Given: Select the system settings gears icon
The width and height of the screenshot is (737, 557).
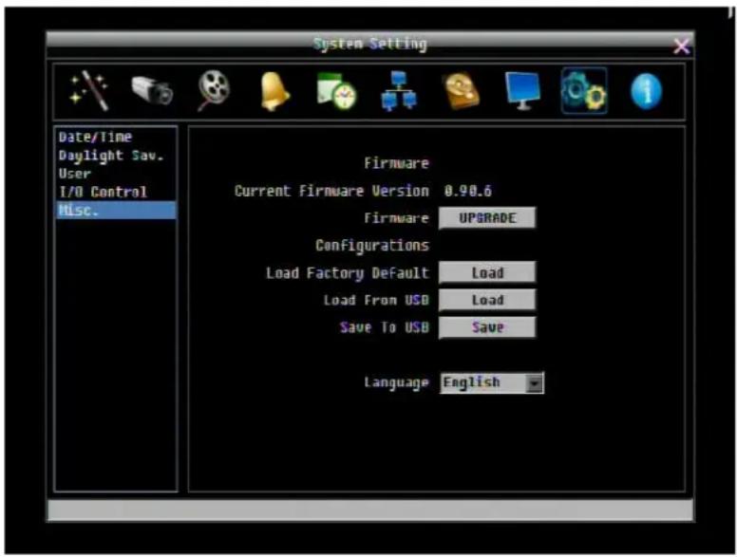Looking at the screenshot, I should coord(584,91).
